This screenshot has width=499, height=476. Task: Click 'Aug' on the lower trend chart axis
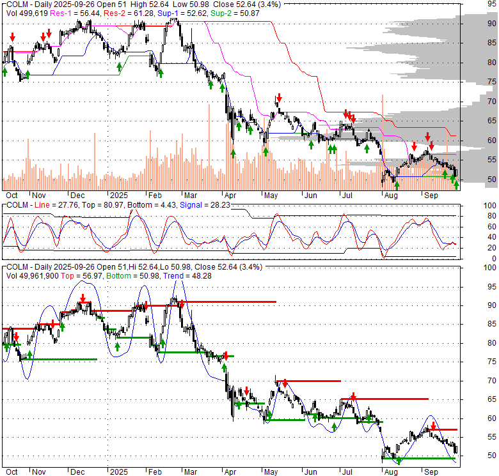tap(391, 472)
